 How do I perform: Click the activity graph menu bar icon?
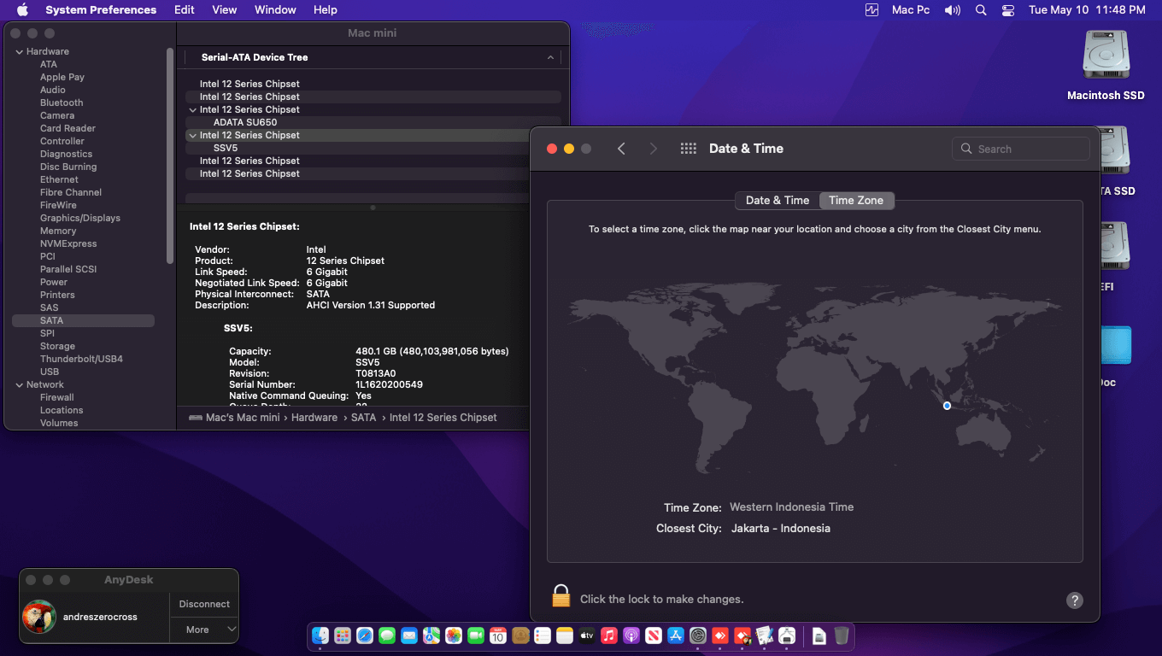871,10
